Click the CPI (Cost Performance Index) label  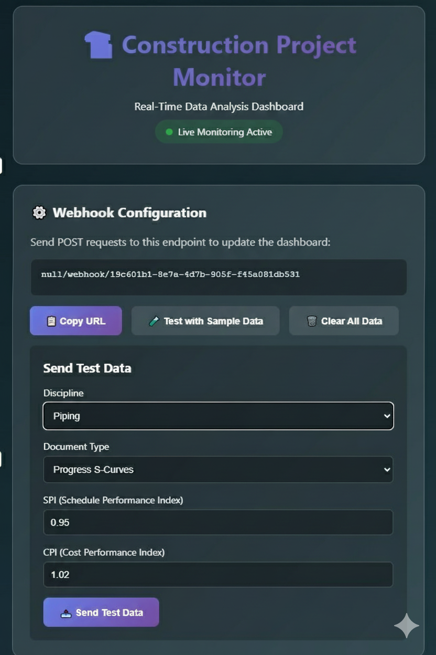[x=104, y=552]
